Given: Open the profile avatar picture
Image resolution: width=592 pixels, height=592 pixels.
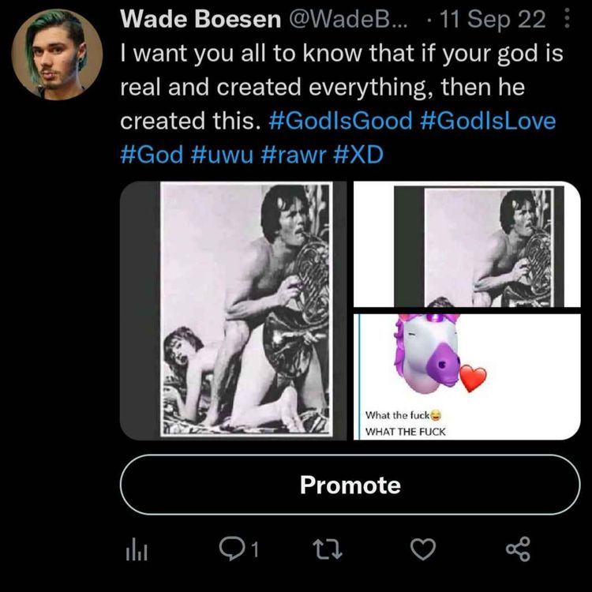Looking at the screenshot, I should pos(57,54).
